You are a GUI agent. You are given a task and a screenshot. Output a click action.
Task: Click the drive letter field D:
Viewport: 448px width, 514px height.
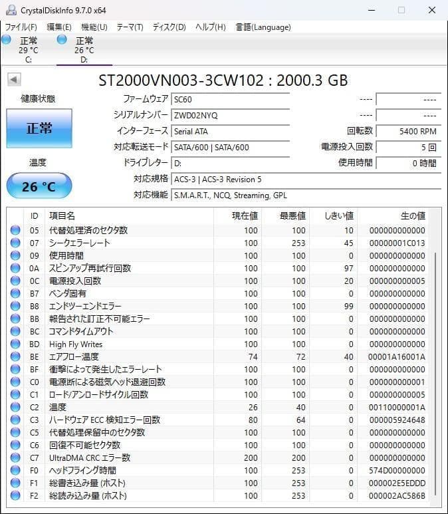coord(231,163)
